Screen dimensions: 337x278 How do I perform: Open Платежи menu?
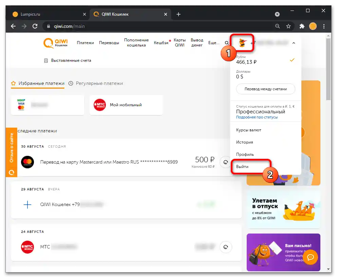click(x=85, y=42)
